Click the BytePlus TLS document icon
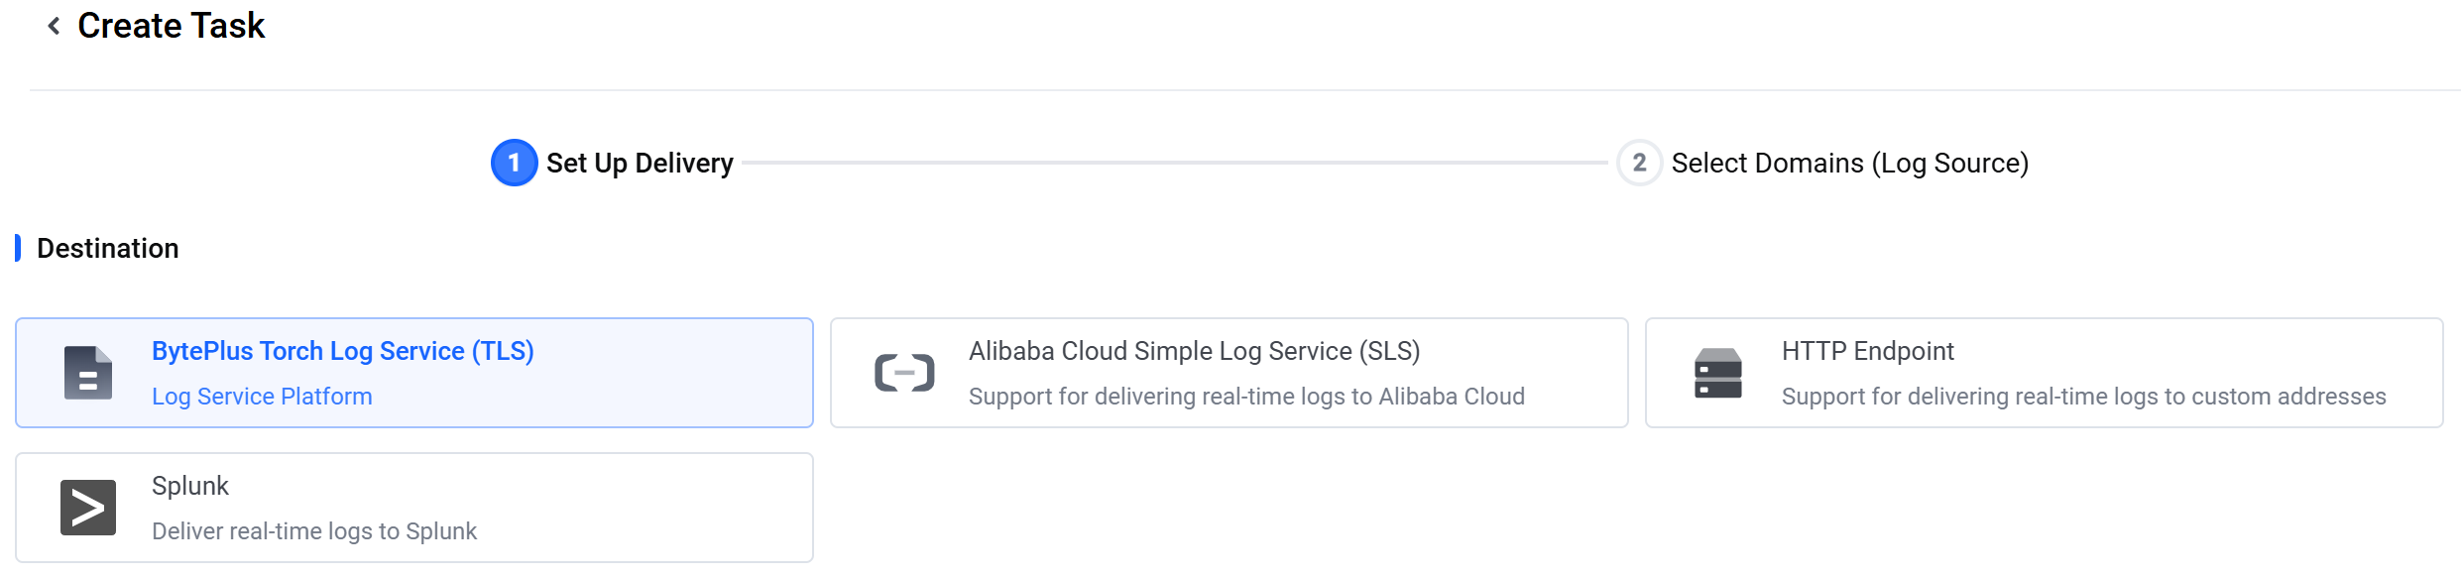The image size is (2461, 577). click(x=88, y=373)
